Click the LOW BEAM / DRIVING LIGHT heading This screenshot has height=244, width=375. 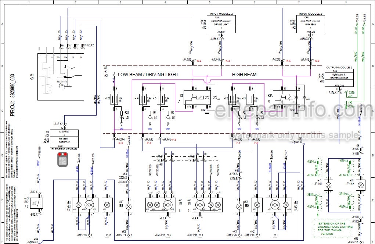tap(148, 75)
